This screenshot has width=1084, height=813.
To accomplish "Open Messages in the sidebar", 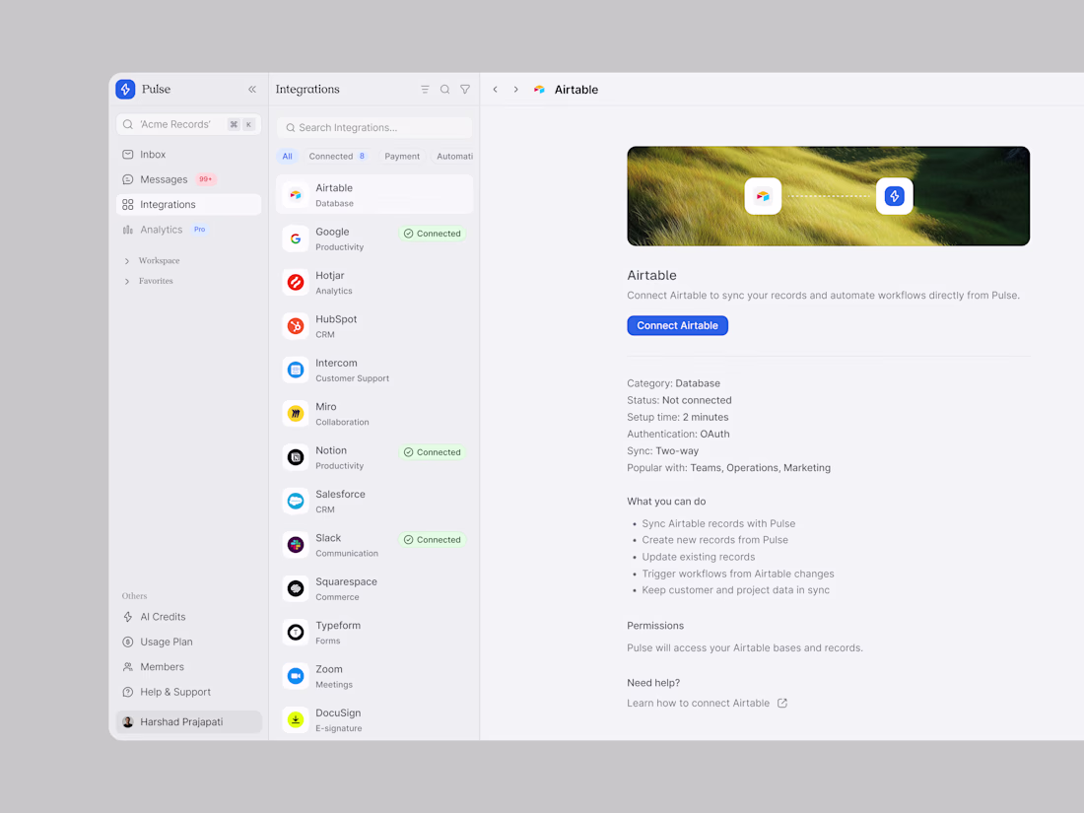I will (x=189, y=179).
